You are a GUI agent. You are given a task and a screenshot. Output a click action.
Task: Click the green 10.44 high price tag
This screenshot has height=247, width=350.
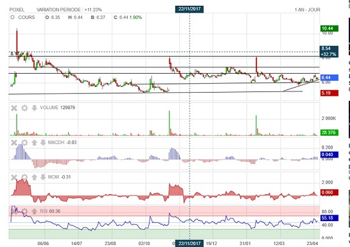(330, 29)
